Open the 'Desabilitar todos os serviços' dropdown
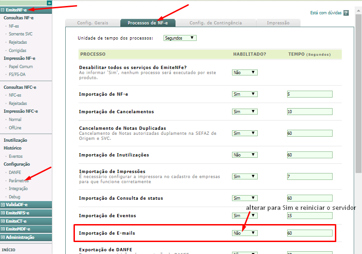 (245, 72)
